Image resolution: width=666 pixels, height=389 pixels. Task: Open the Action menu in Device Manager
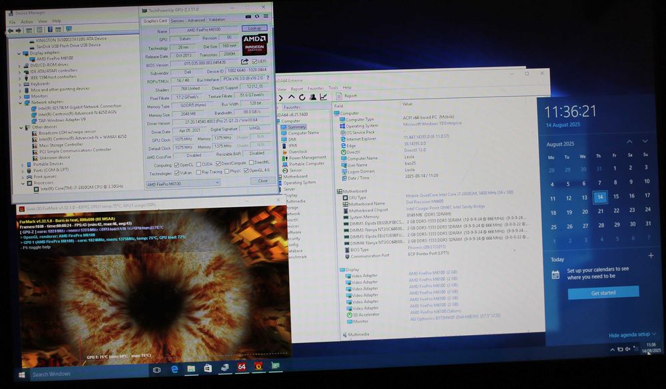pyautogui.click(x=27, y=22)
